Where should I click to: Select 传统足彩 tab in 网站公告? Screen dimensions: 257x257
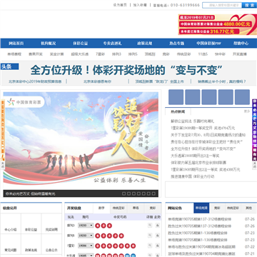[233, 208]
